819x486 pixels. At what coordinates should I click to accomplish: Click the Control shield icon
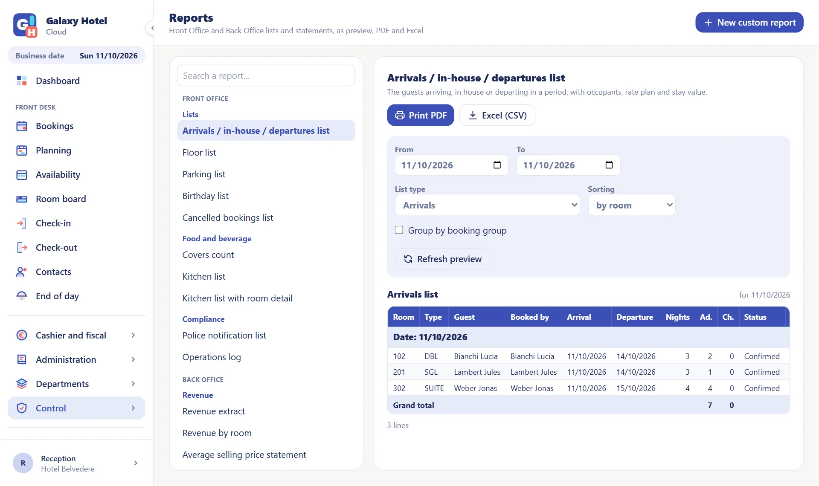pos(22,408)
